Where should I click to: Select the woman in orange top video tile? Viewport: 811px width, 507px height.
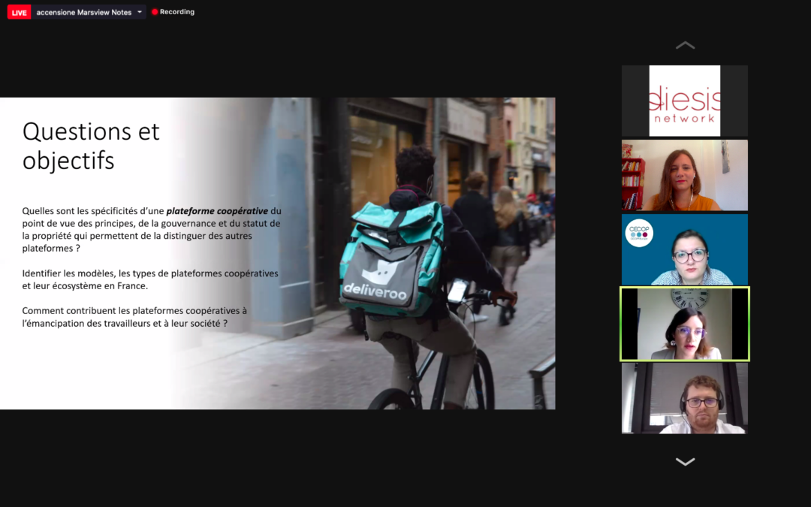click(685, 175)
